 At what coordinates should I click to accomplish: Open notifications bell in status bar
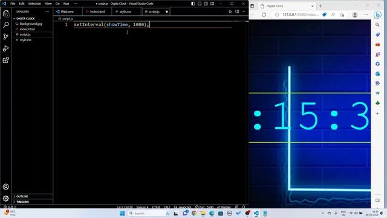point(244,207)
